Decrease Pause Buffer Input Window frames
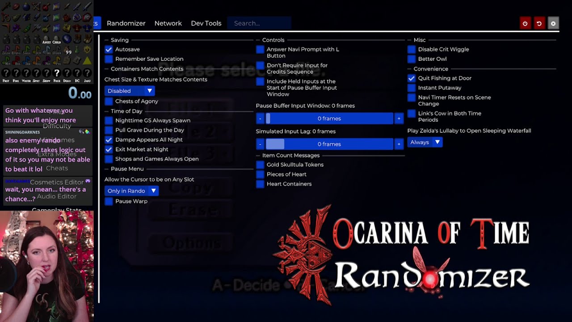Screen dimensions: 572x322 pos(260,119)
